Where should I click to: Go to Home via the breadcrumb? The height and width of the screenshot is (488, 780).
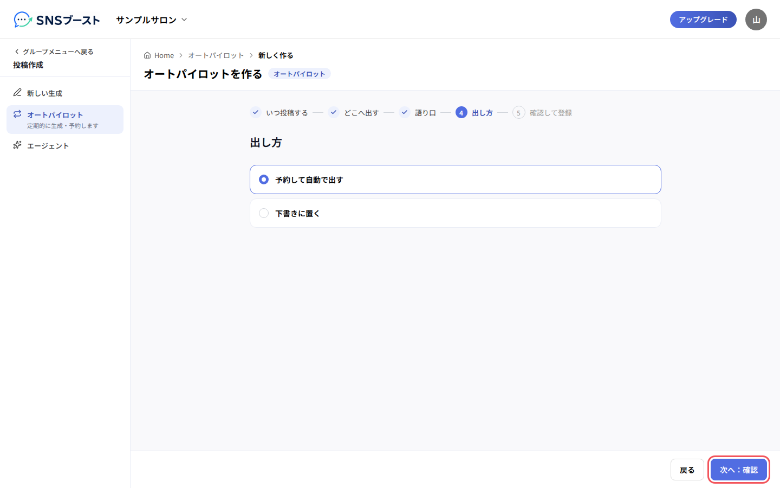[159, 55]
